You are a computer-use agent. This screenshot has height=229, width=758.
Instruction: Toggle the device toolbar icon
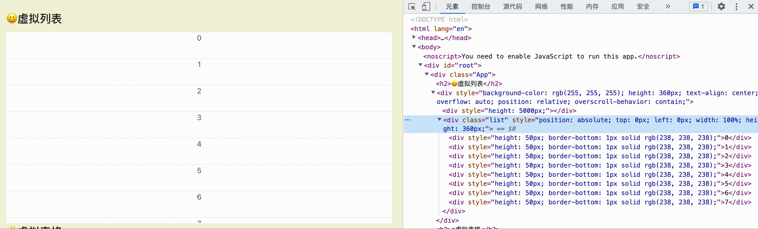426,6
